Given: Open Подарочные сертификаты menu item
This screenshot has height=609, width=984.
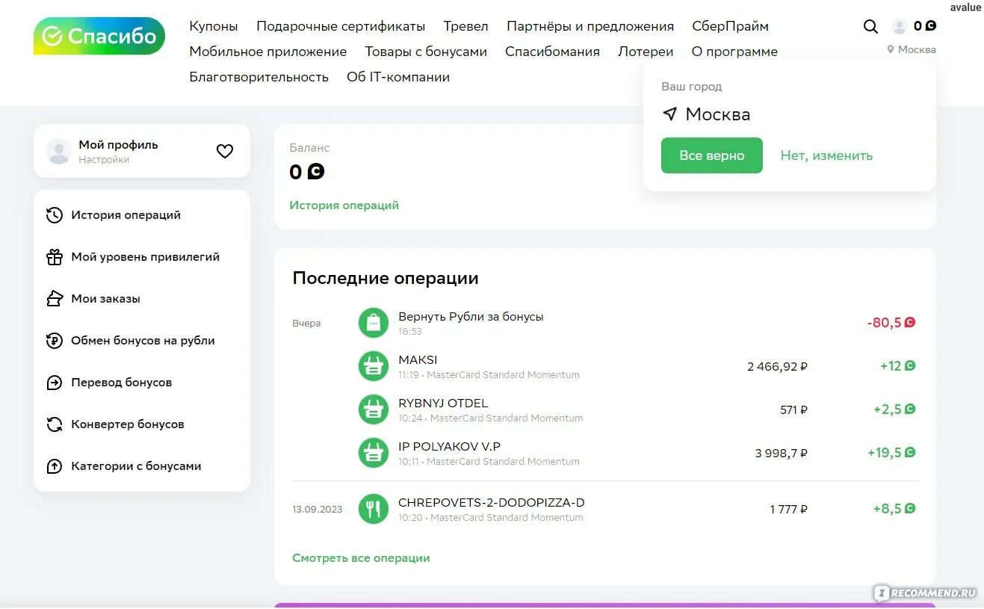Looking at the screenshot, I should [341, 26].
